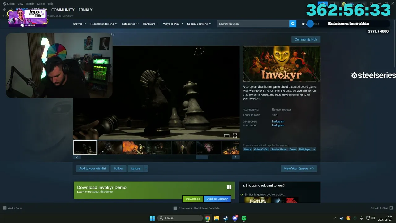The image size is (396, 223).
Task: Click View Your Queue
Action: click(x=299, y=168)
